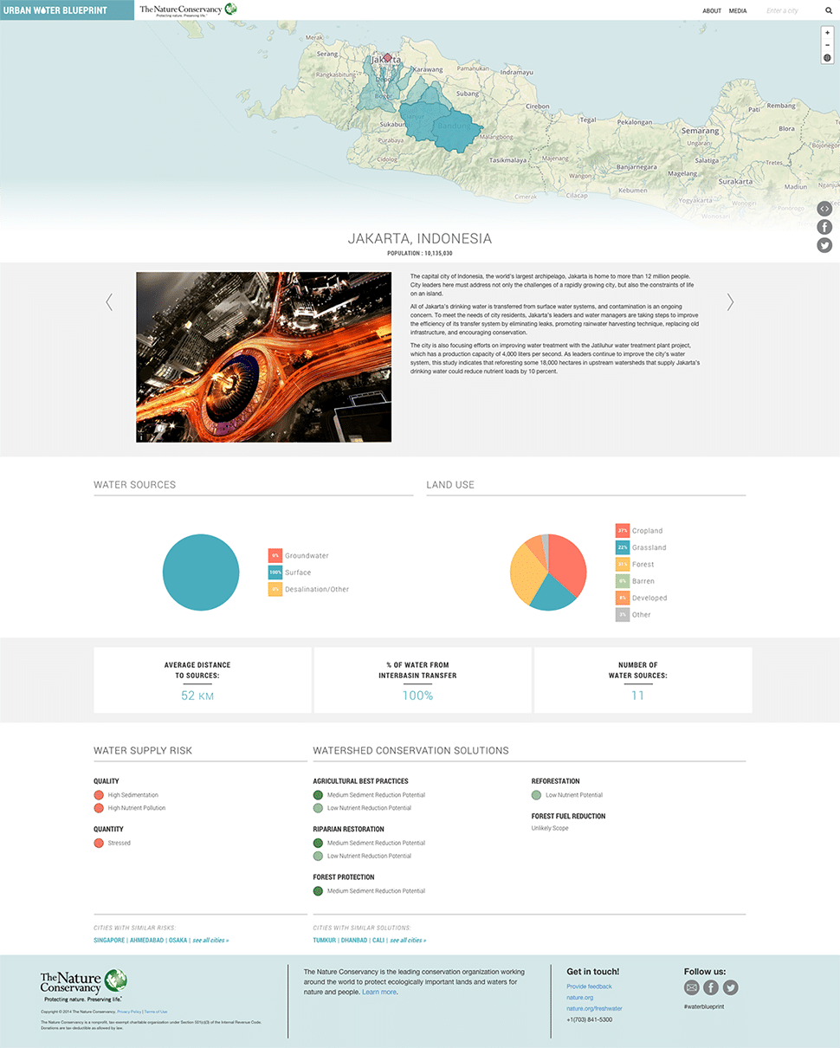This screenshot has width=840, height=1048.
Task: Focus the Enter a city search field
Action: (792, 10)
